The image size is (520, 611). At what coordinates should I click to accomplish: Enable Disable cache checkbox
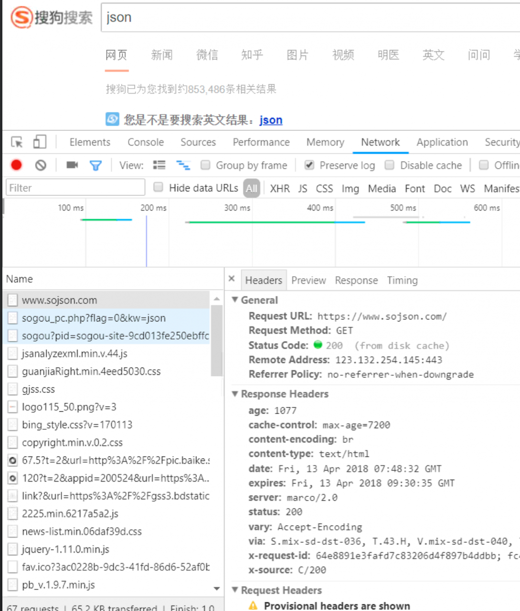(390, 165)
